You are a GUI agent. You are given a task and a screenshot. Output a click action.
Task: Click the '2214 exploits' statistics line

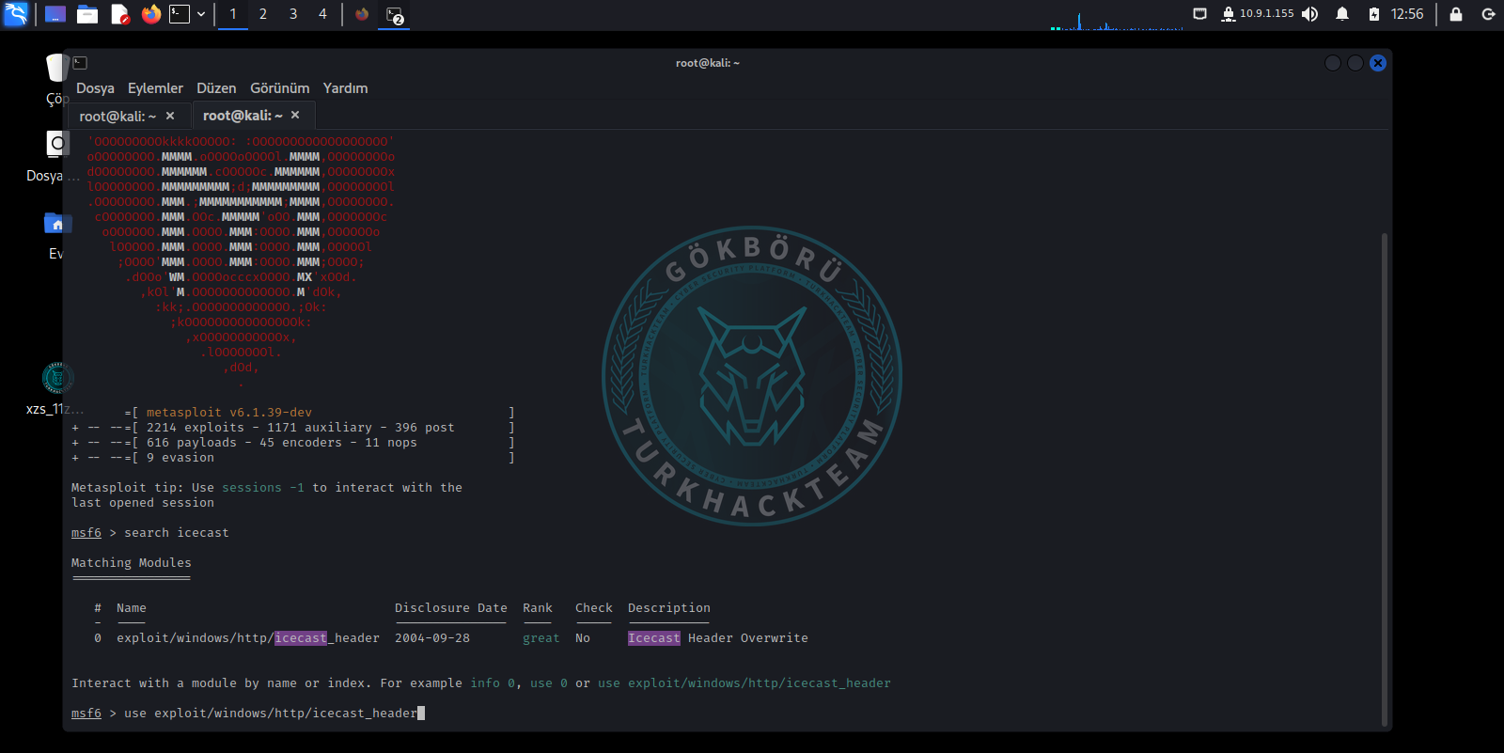pyautogui.click(x=301, y=428)
